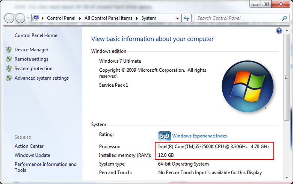Viewport: 293px width, 184px height.
Task: Click the shield icon beside System protection
Action: [x=9, y=69]
